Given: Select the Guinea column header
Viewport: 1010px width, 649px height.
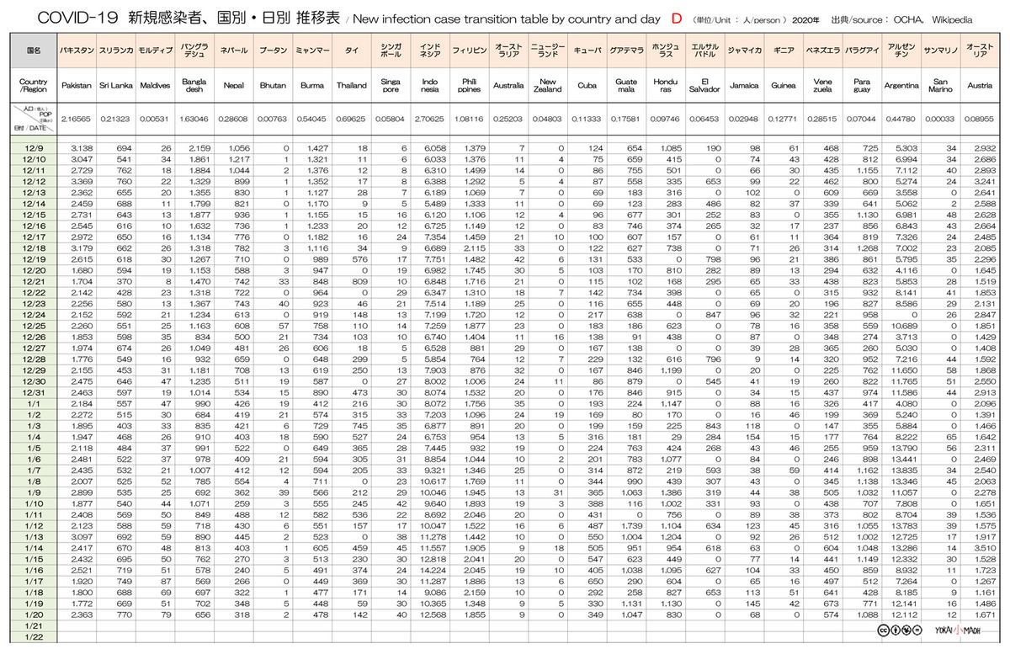Looking at the screenshot, I should point(784,86).
